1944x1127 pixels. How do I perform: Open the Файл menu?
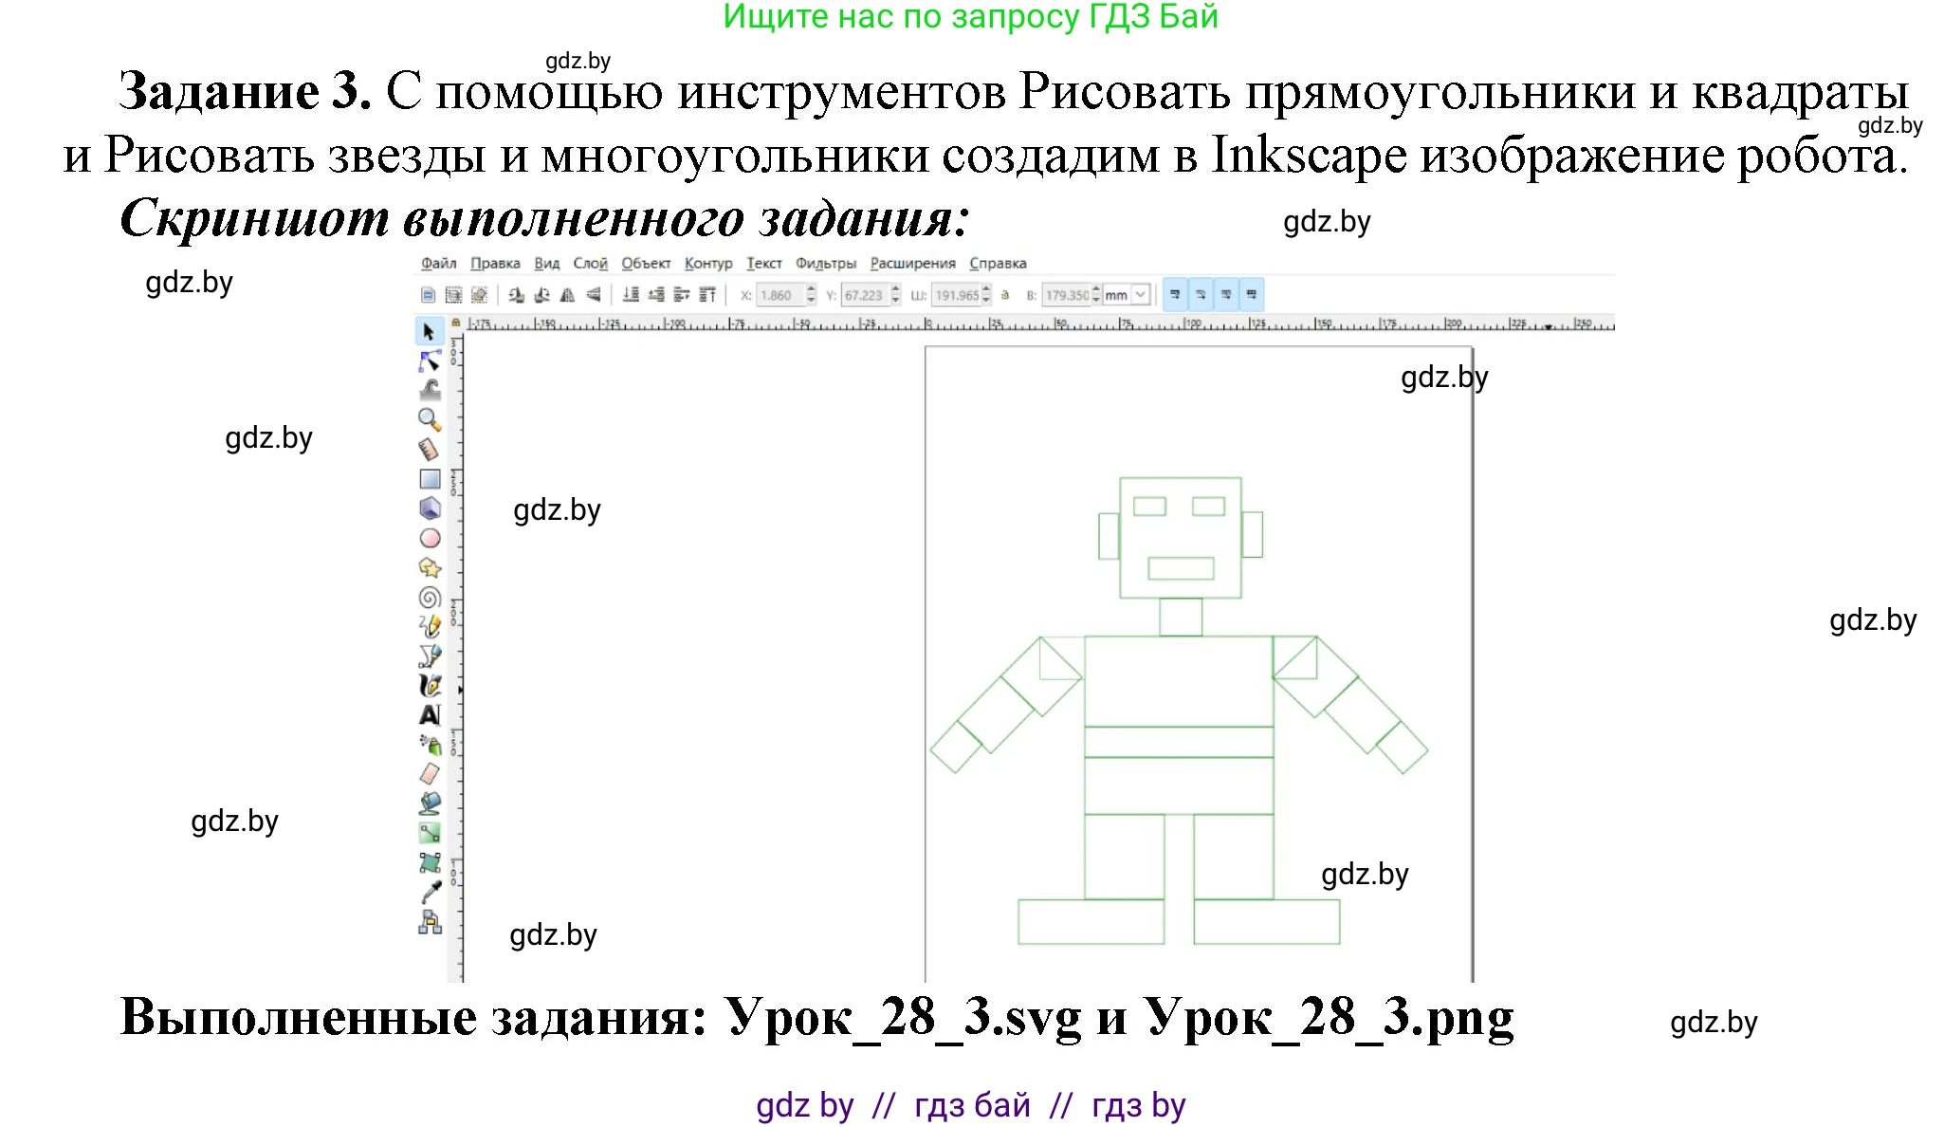pos(438,264)
